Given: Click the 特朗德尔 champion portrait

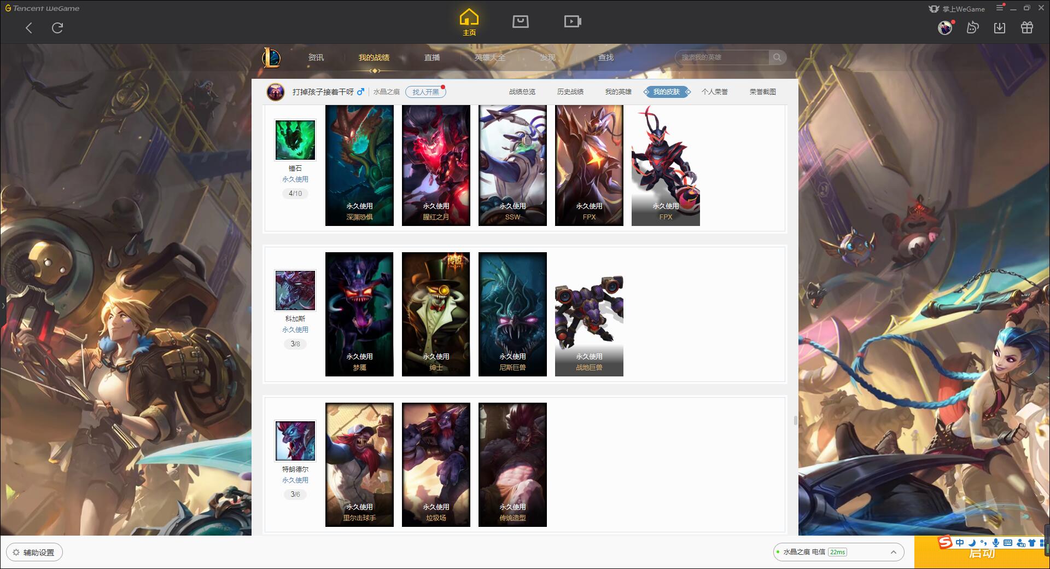Looking at the screenshot, I should click(295, 441).
